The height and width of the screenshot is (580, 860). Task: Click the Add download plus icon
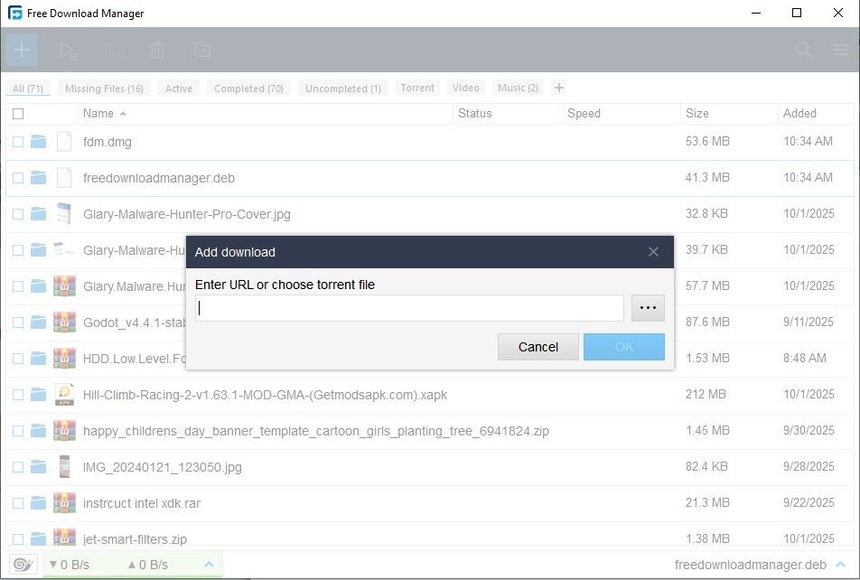tap(22, 51)
